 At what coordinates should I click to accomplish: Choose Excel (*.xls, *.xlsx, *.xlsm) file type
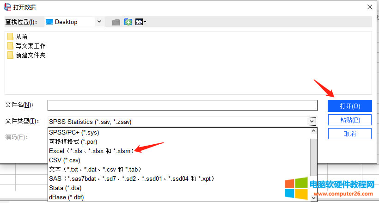pyautogui.click(x=91, y=151)
